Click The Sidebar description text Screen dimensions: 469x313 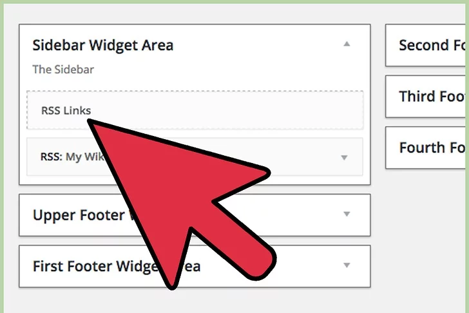63,70
